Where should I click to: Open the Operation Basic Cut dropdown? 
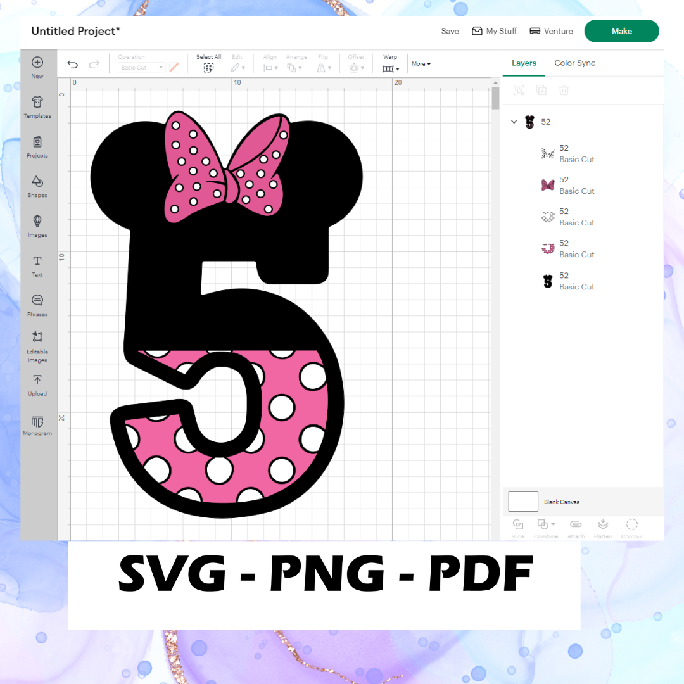(142, 68)
